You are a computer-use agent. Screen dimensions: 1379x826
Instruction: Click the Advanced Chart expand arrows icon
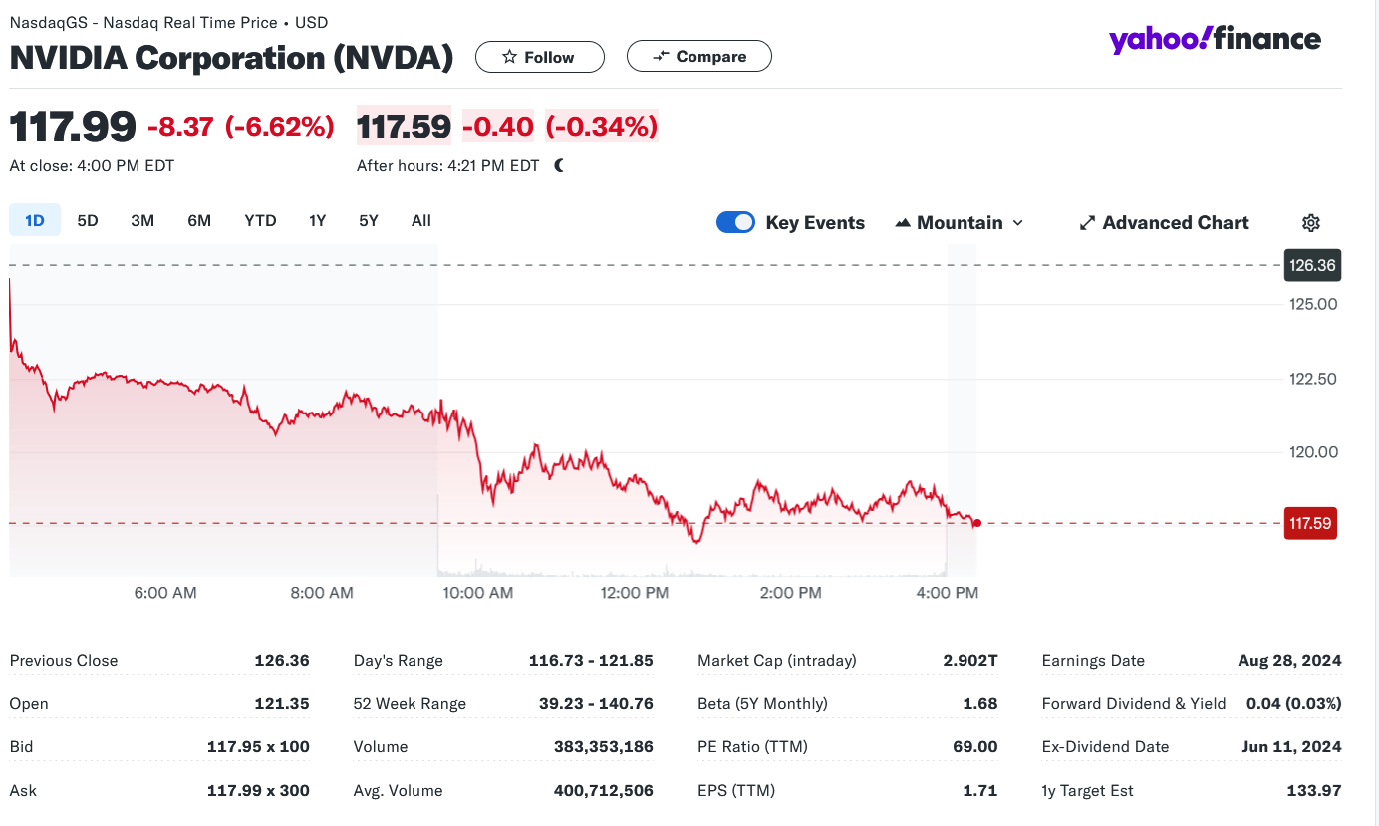tap(1087, 223)
